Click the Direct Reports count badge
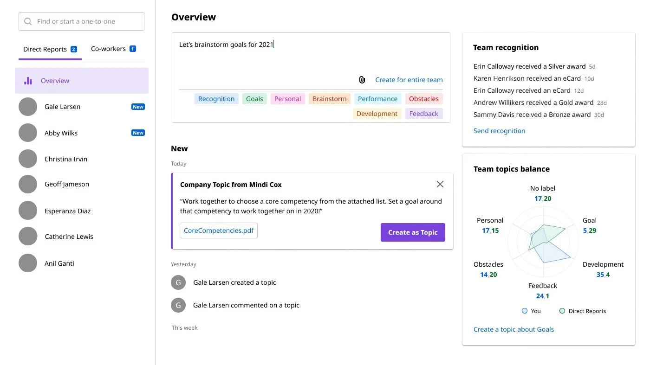Image resolution: width=650 pixels, height=365 pixels. click(x=73, y=49)
